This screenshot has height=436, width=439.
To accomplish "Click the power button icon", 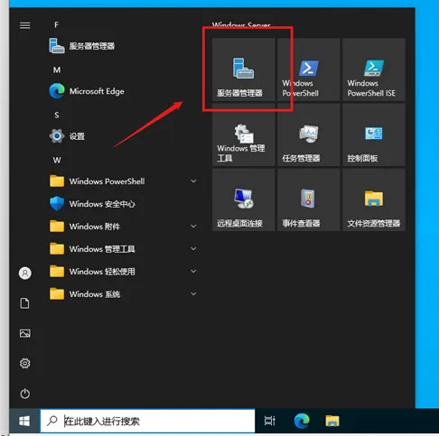I will pos(25,394).
